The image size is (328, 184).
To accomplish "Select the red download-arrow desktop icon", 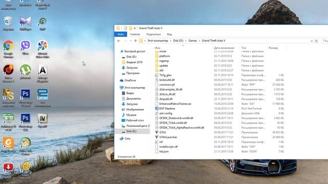I will (x=8, y=169).
